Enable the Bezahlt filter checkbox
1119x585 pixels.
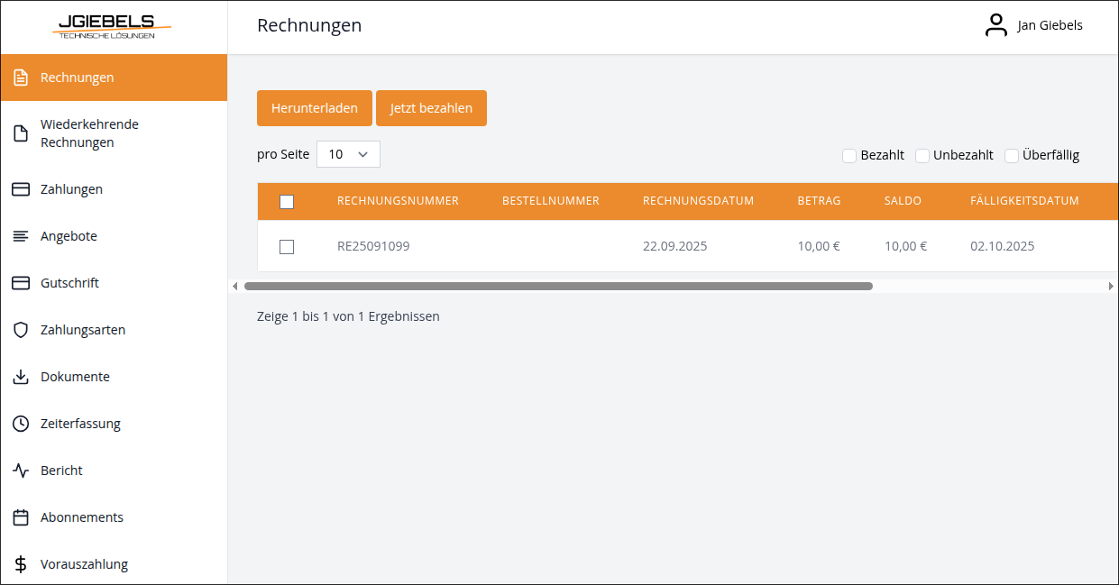coord(848,155)
